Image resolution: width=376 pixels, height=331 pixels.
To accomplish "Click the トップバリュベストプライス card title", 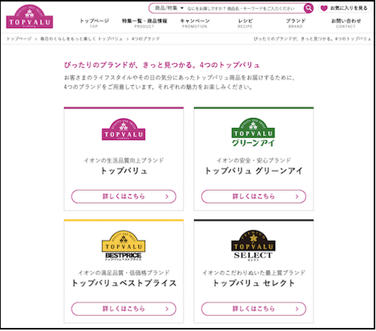I will pos(124,283).
